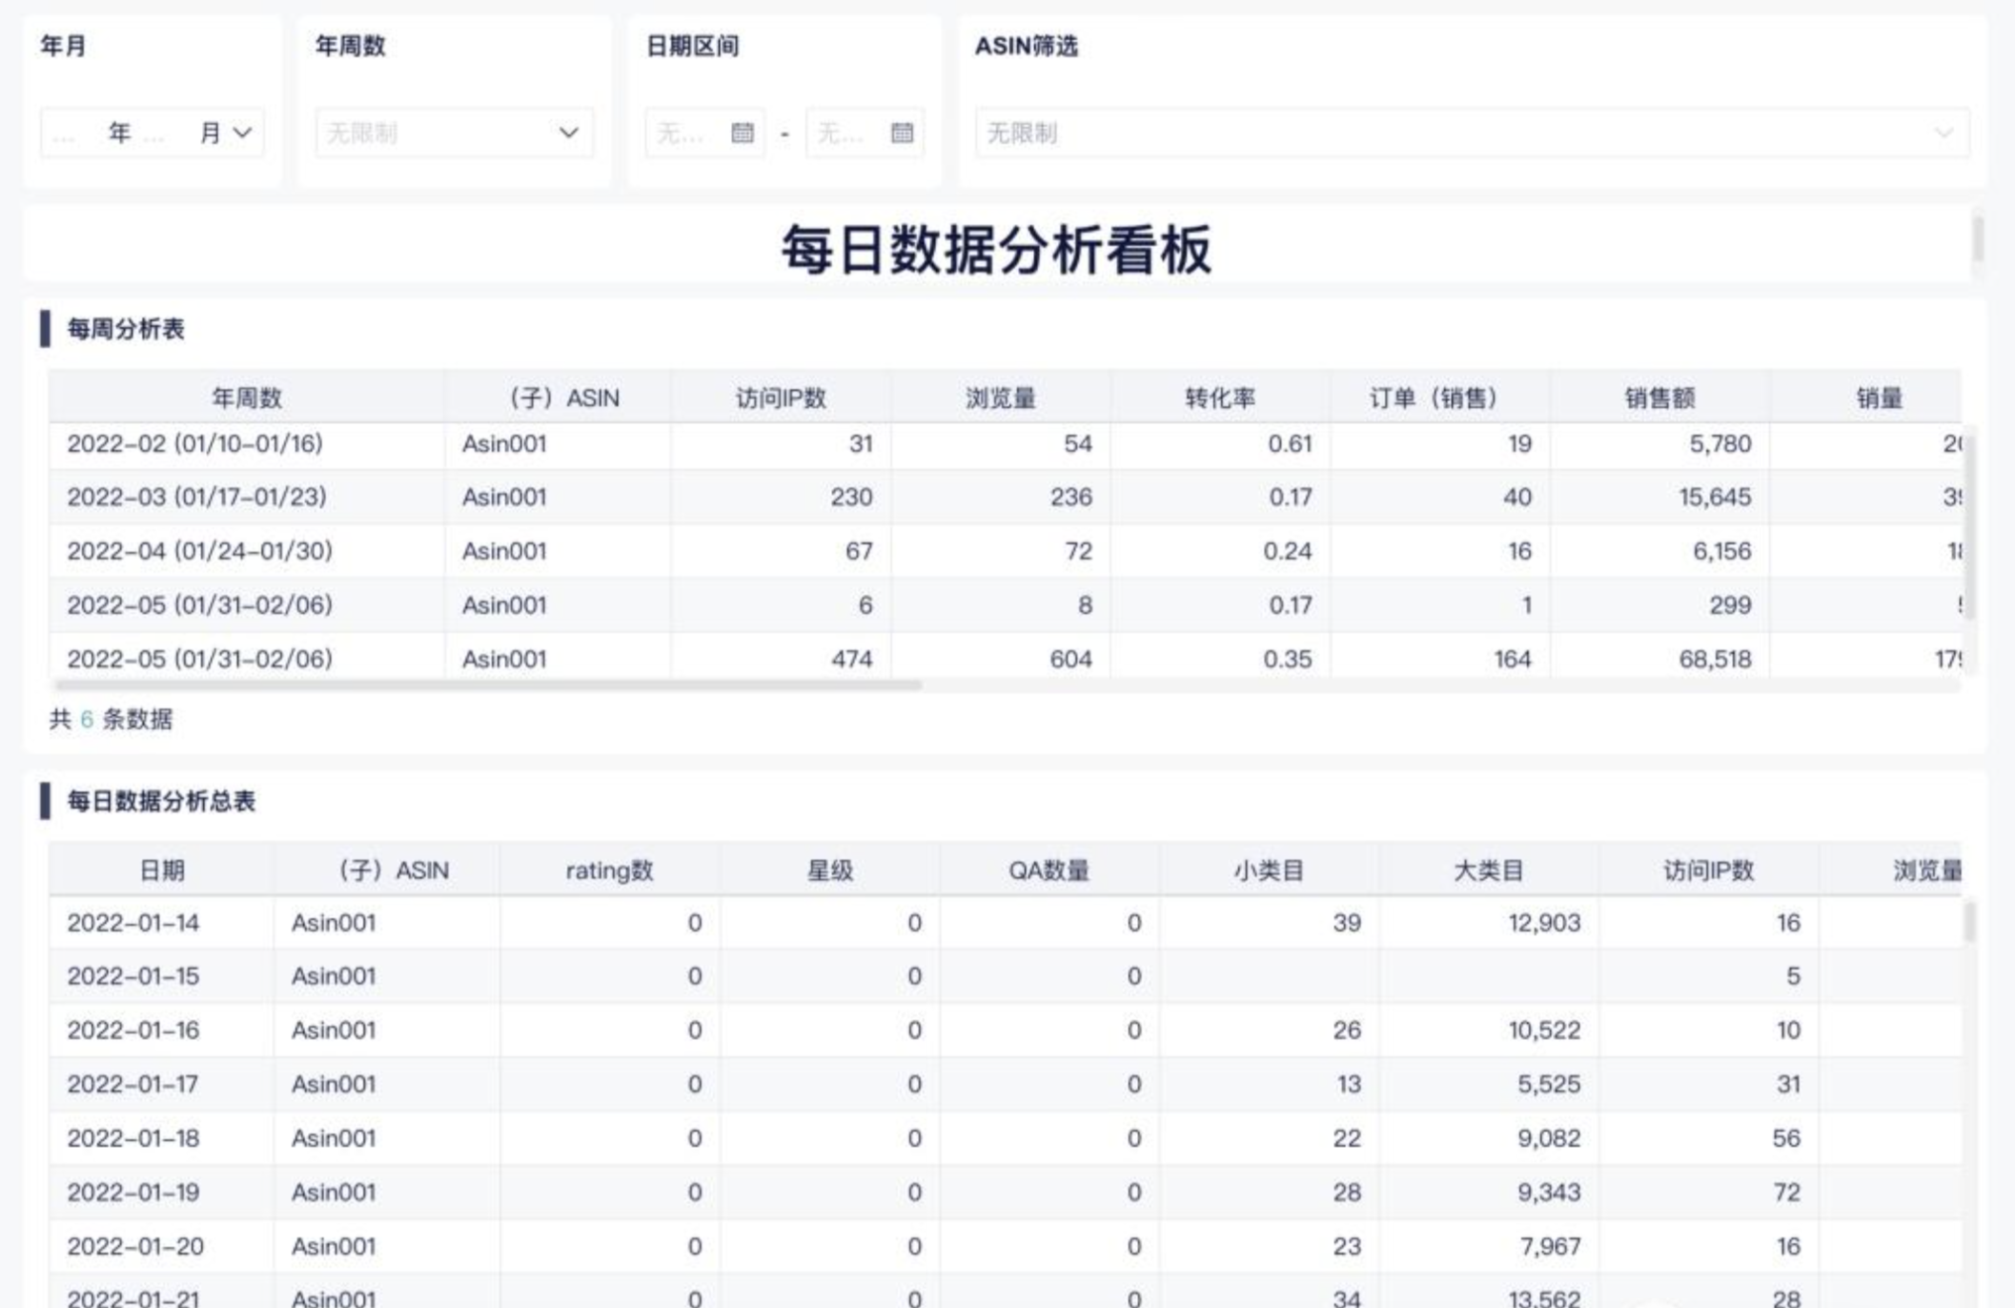Screen dimensions: 2015x1308
Task: Select the 2022-01-18 daily row
Action: coord(133,1138)
